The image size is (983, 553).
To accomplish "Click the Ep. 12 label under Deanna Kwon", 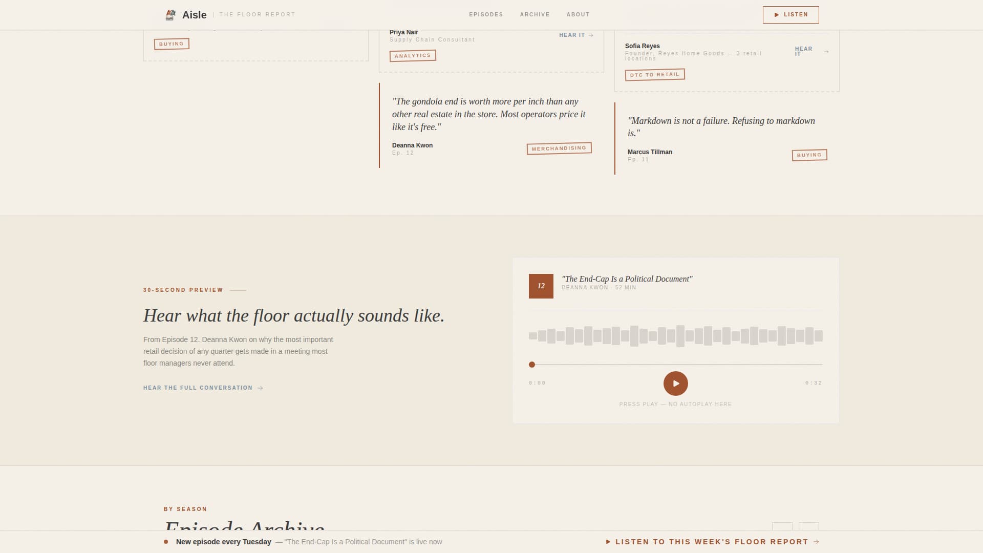I will [403, 153].
